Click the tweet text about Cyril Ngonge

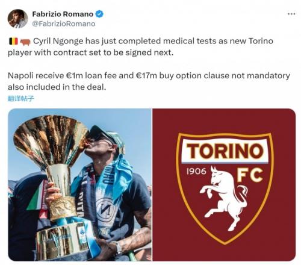tap(140, 46)
